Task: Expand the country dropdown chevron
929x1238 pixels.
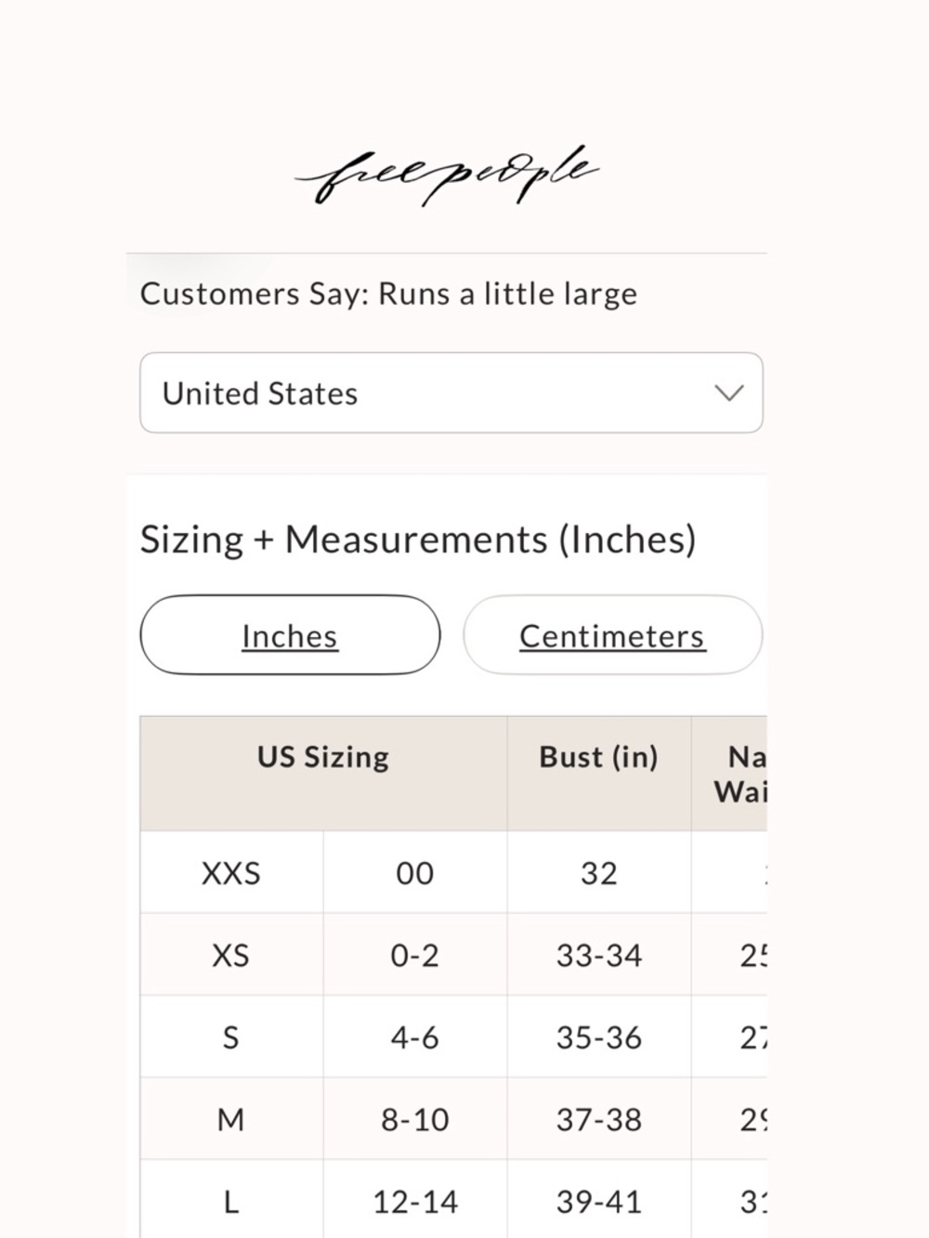Action: (729, 393)
